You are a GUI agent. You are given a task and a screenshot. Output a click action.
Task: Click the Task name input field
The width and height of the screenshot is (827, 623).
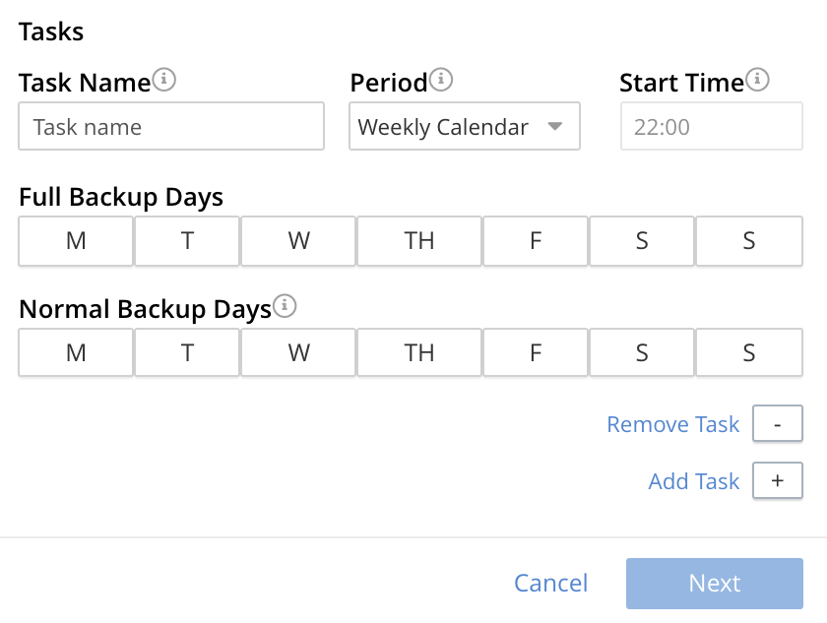pos(170,126)
